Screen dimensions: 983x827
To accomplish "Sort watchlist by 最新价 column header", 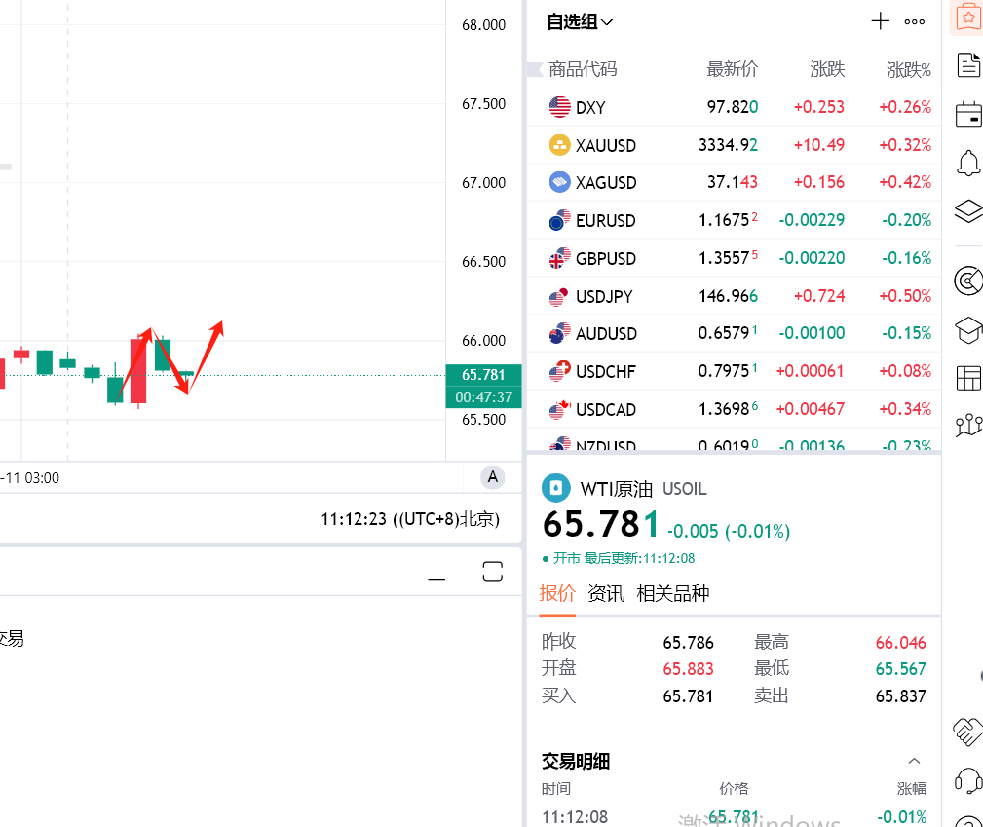I will pos(733,69).
